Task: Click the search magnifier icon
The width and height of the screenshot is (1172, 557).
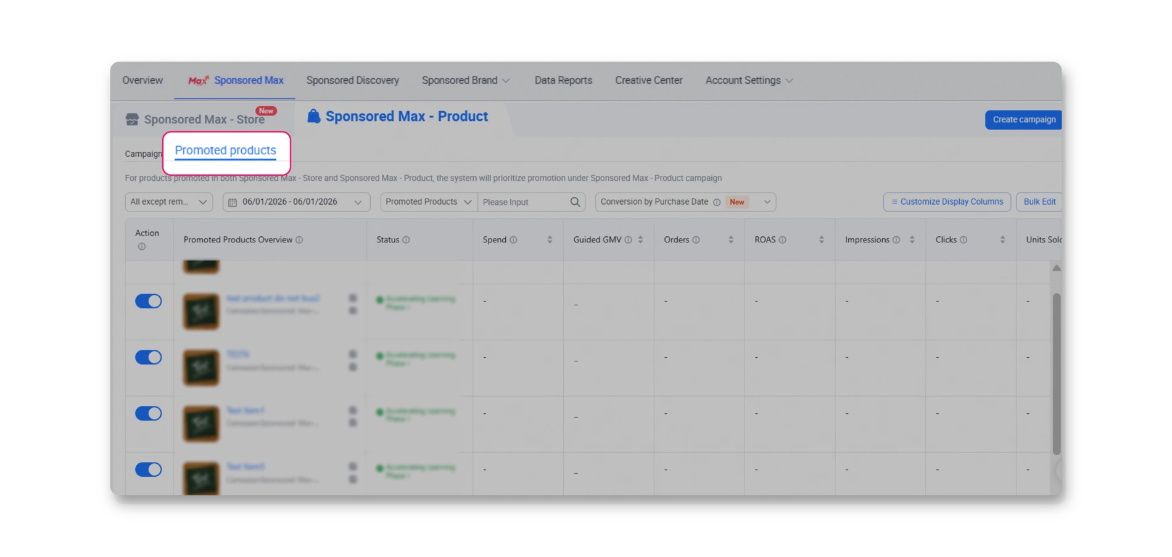Action: click(x=575, y=202)
